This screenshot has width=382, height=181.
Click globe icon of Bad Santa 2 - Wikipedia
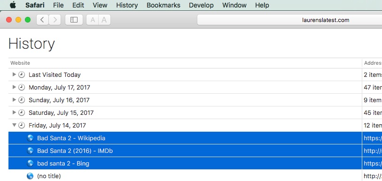30,138
